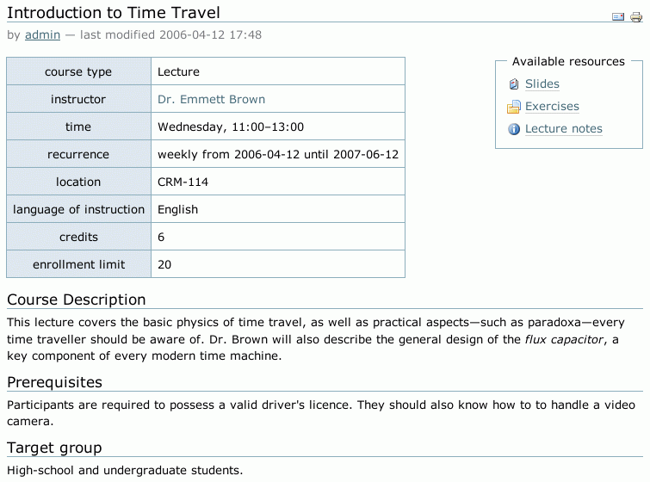Click the Course Description heading

(77, 300)
